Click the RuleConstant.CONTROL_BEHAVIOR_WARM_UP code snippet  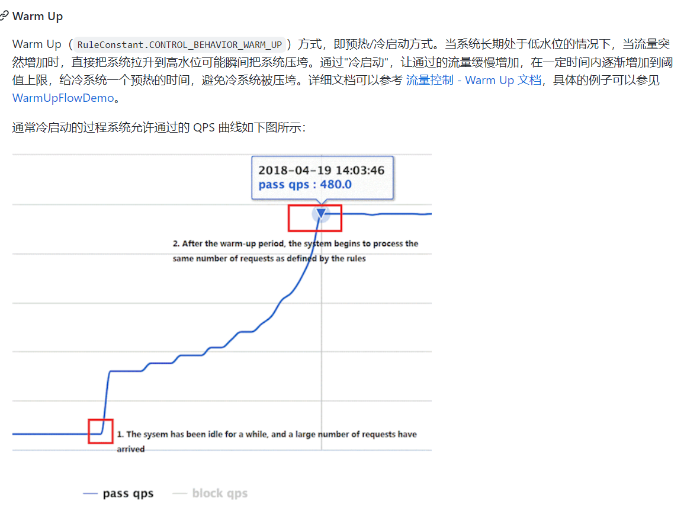(x=179, y=44)
